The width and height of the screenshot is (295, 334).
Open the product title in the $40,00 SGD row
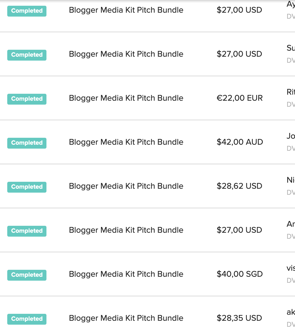coord(126,274)
